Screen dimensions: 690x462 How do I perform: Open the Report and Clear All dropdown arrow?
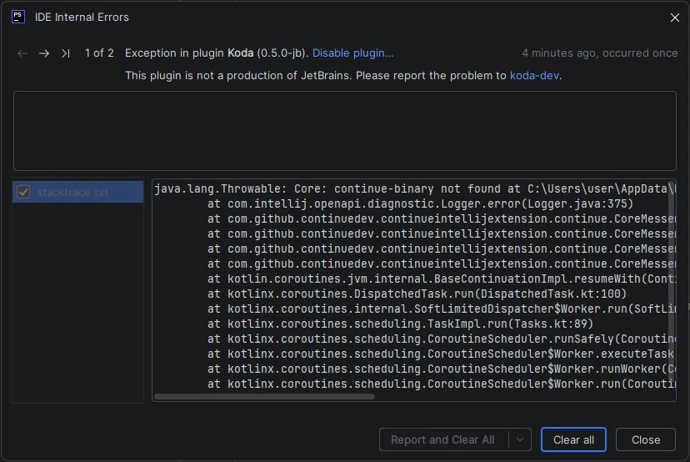coord(520,439)
